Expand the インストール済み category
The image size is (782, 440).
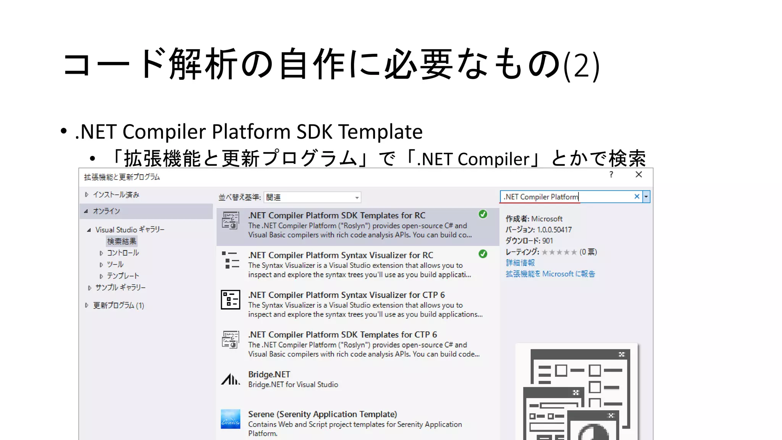pos(87,194)
